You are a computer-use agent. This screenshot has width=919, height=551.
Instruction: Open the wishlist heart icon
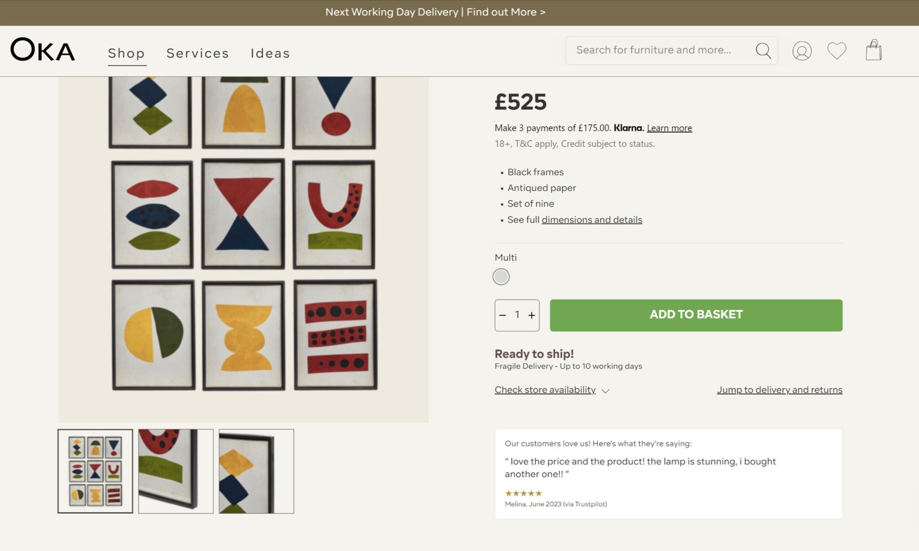tap(837, 50)
